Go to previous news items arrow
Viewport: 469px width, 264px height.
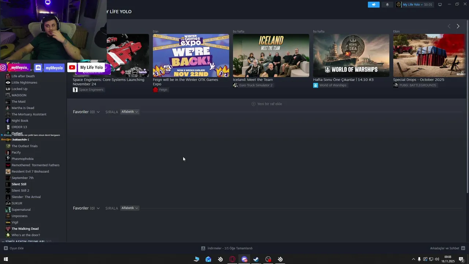(449, 26)
